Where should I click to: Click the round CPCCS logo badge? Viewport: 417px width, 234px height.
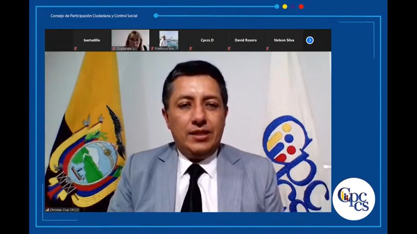click(x=354, y=199)
